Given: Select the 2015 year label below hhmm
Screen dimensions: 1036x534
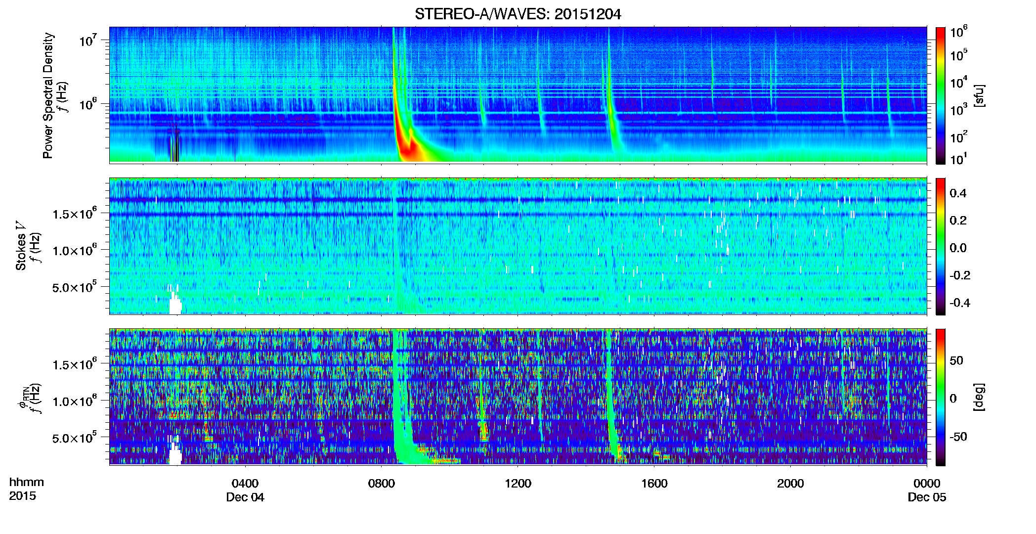Looking at the screenshot, I should (x=22, y=496).
